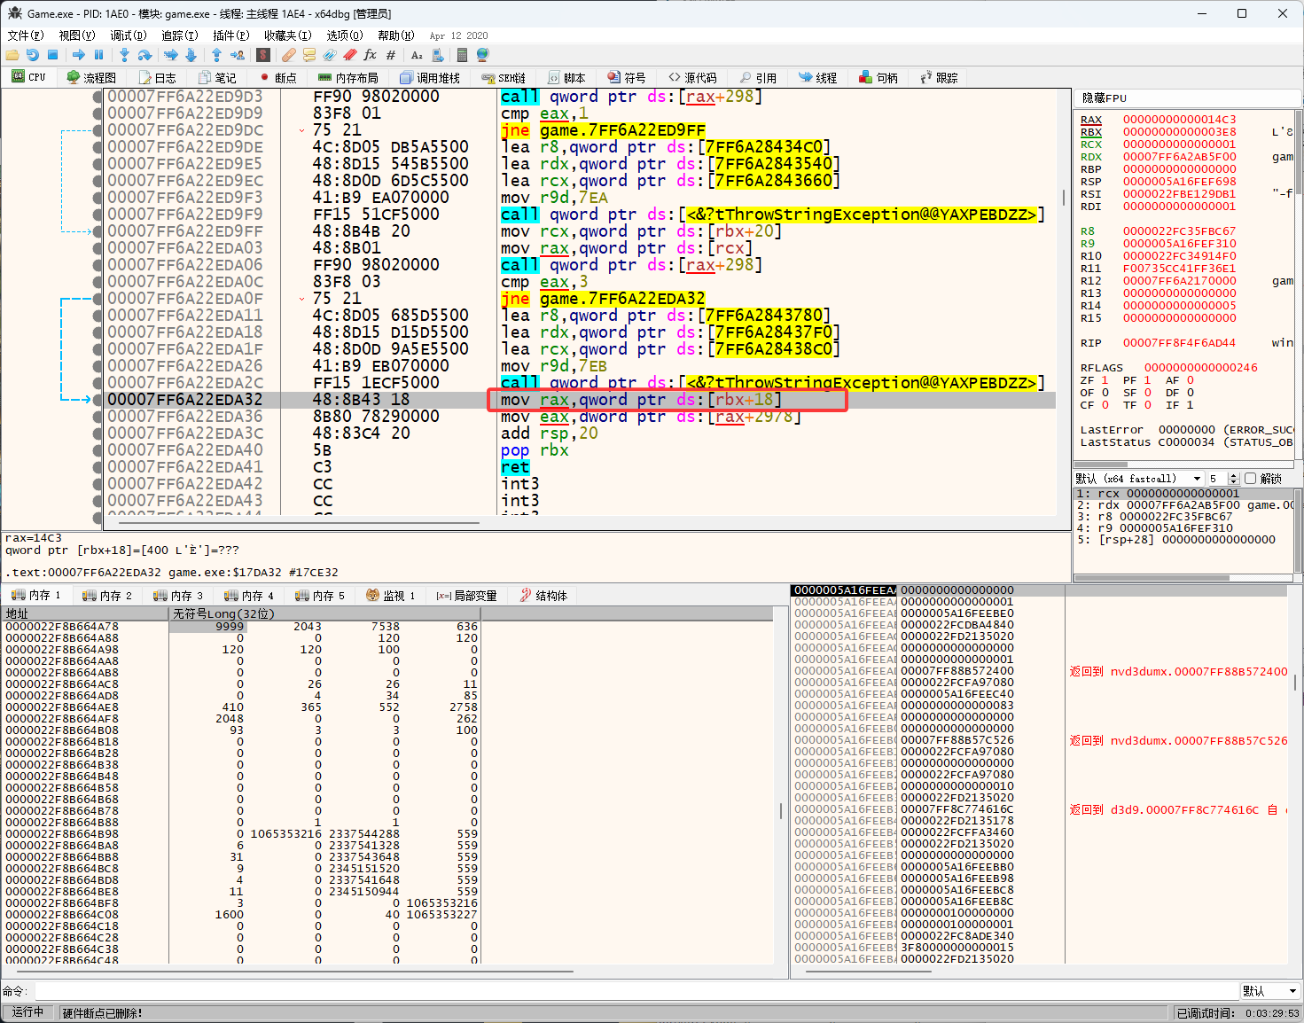Image resolution: width=1304 pixels, height=1023 pixels.
Task: Switch to the 线程 threads tab
Action: [817, 78]
